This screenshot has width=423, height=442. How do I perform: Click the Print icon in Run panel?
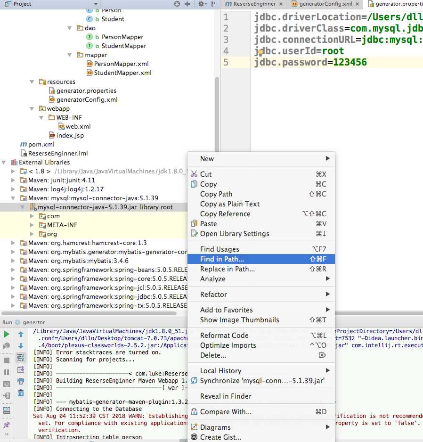[21, 381]
